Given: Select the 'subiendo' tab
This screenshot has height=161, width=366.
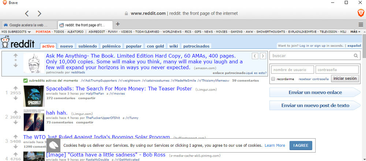Looking at the screenshot, I should (87, 46).
